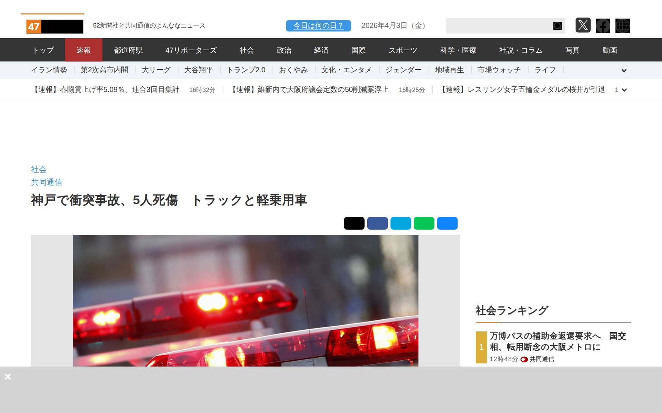Expand the breaking news ticker chevron

tap(624, 90)
